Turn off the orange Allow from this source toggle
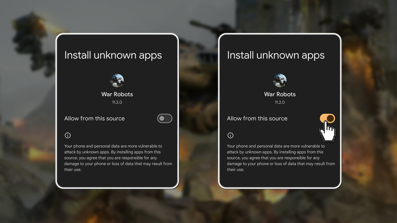Image resolution: width=397 pixels, height=223 pixels. pos(327,118)
